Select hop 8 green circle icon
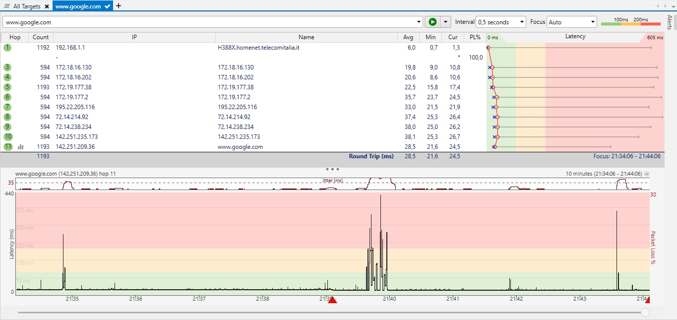 tap(7, 117)
